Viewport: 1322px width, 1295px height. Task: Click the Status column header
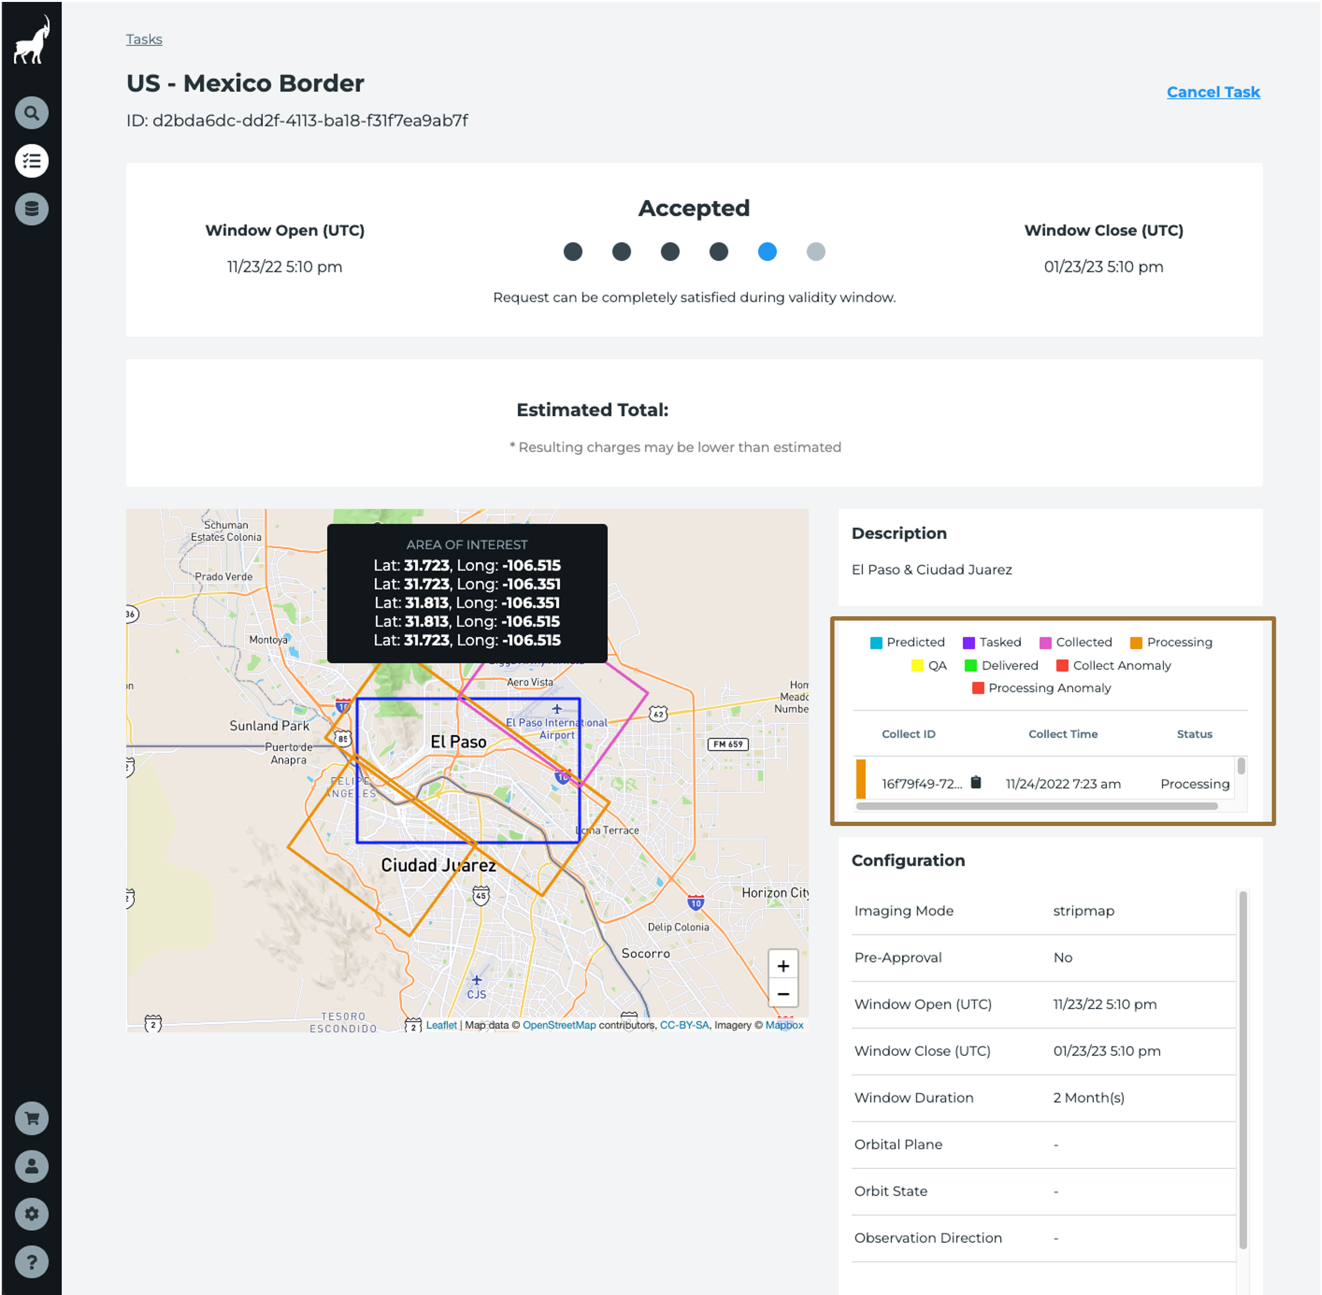click(x=1194, y=734)
